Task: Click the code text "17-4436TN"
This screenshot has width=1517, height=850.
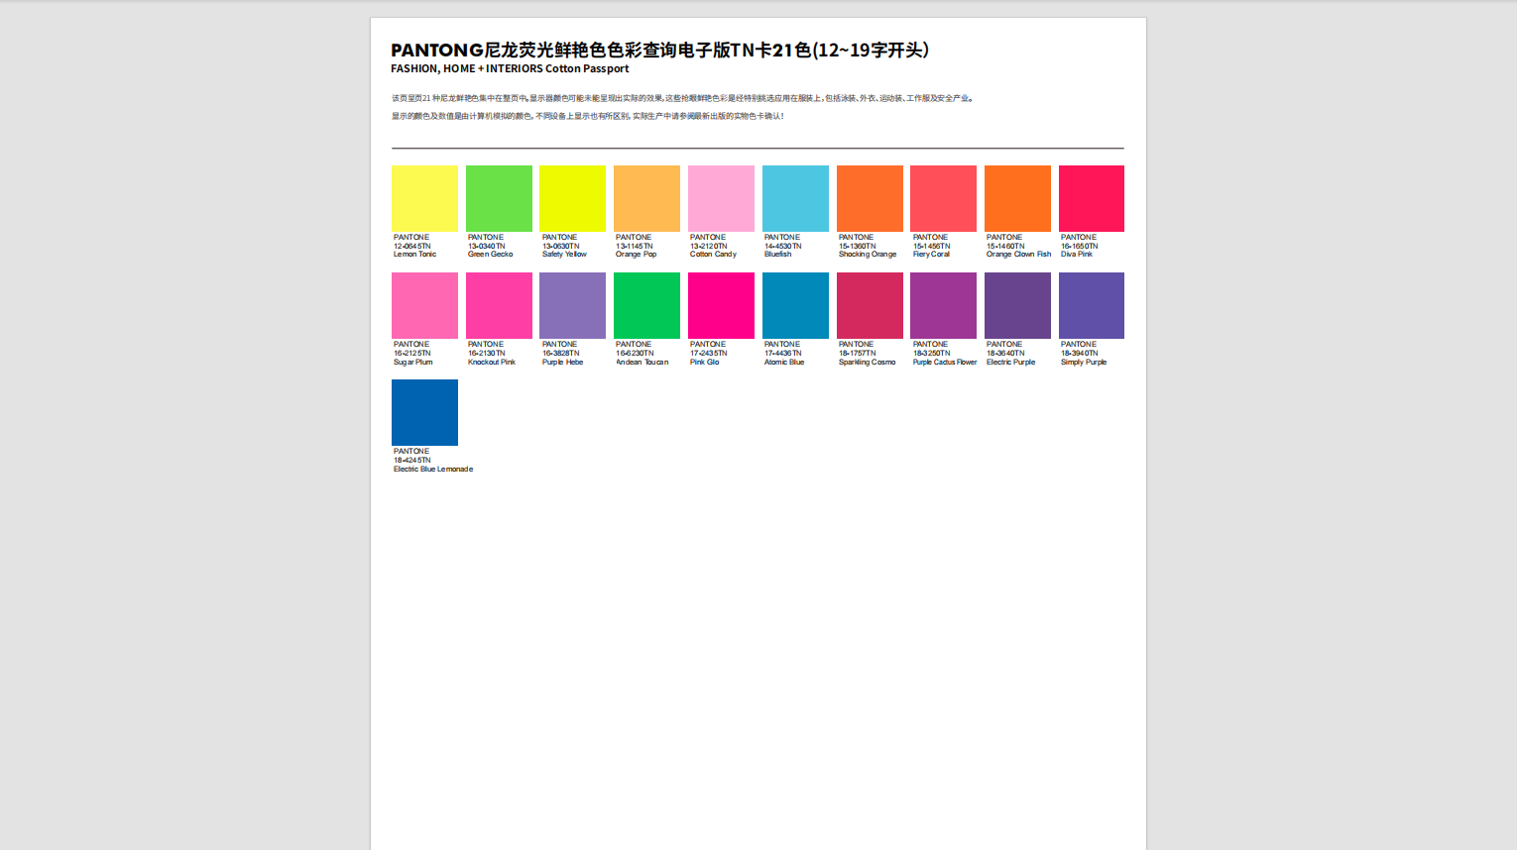Action: pyautogui.click(x=782, y=353)
